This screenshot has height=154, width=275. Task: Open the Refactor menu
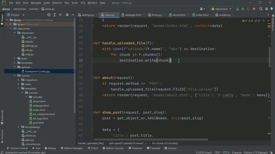57,3
